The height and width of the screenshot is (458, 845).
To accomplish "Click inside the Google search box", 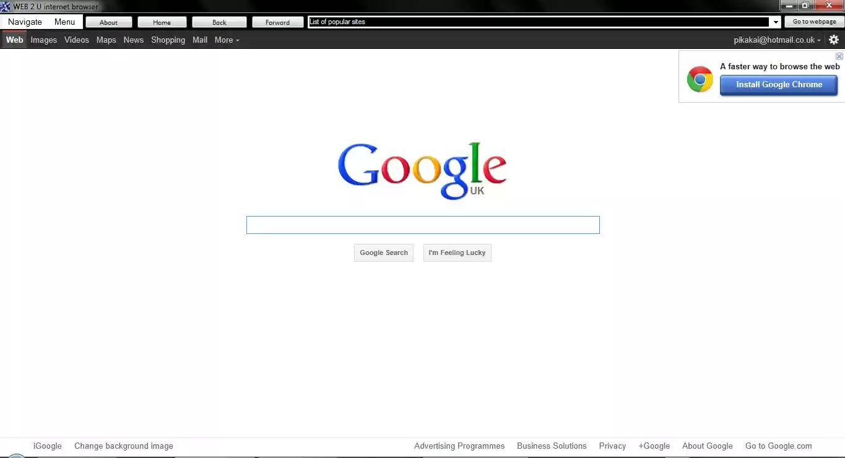I will click(423, 225).
